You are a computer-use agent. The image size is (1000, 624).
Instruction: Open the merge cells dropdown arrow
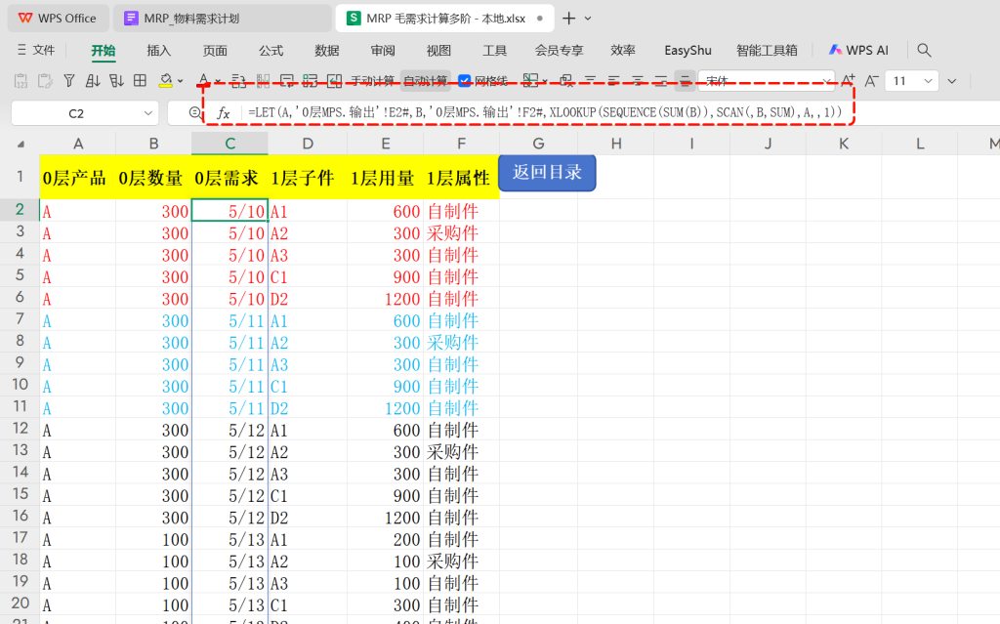point(545,81)
